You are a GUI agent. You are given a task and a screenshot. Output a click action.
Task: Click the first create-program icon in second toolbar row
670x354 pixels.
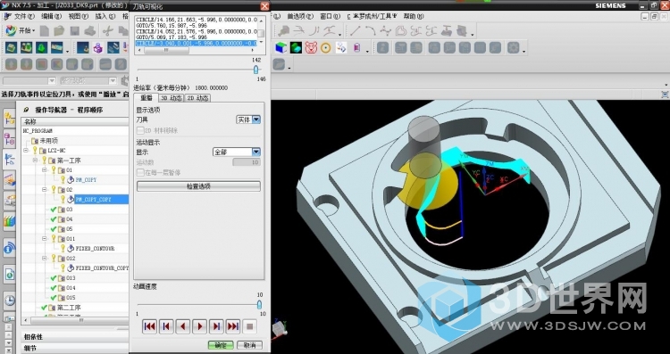pyautogui.click(x=11, y=47)
